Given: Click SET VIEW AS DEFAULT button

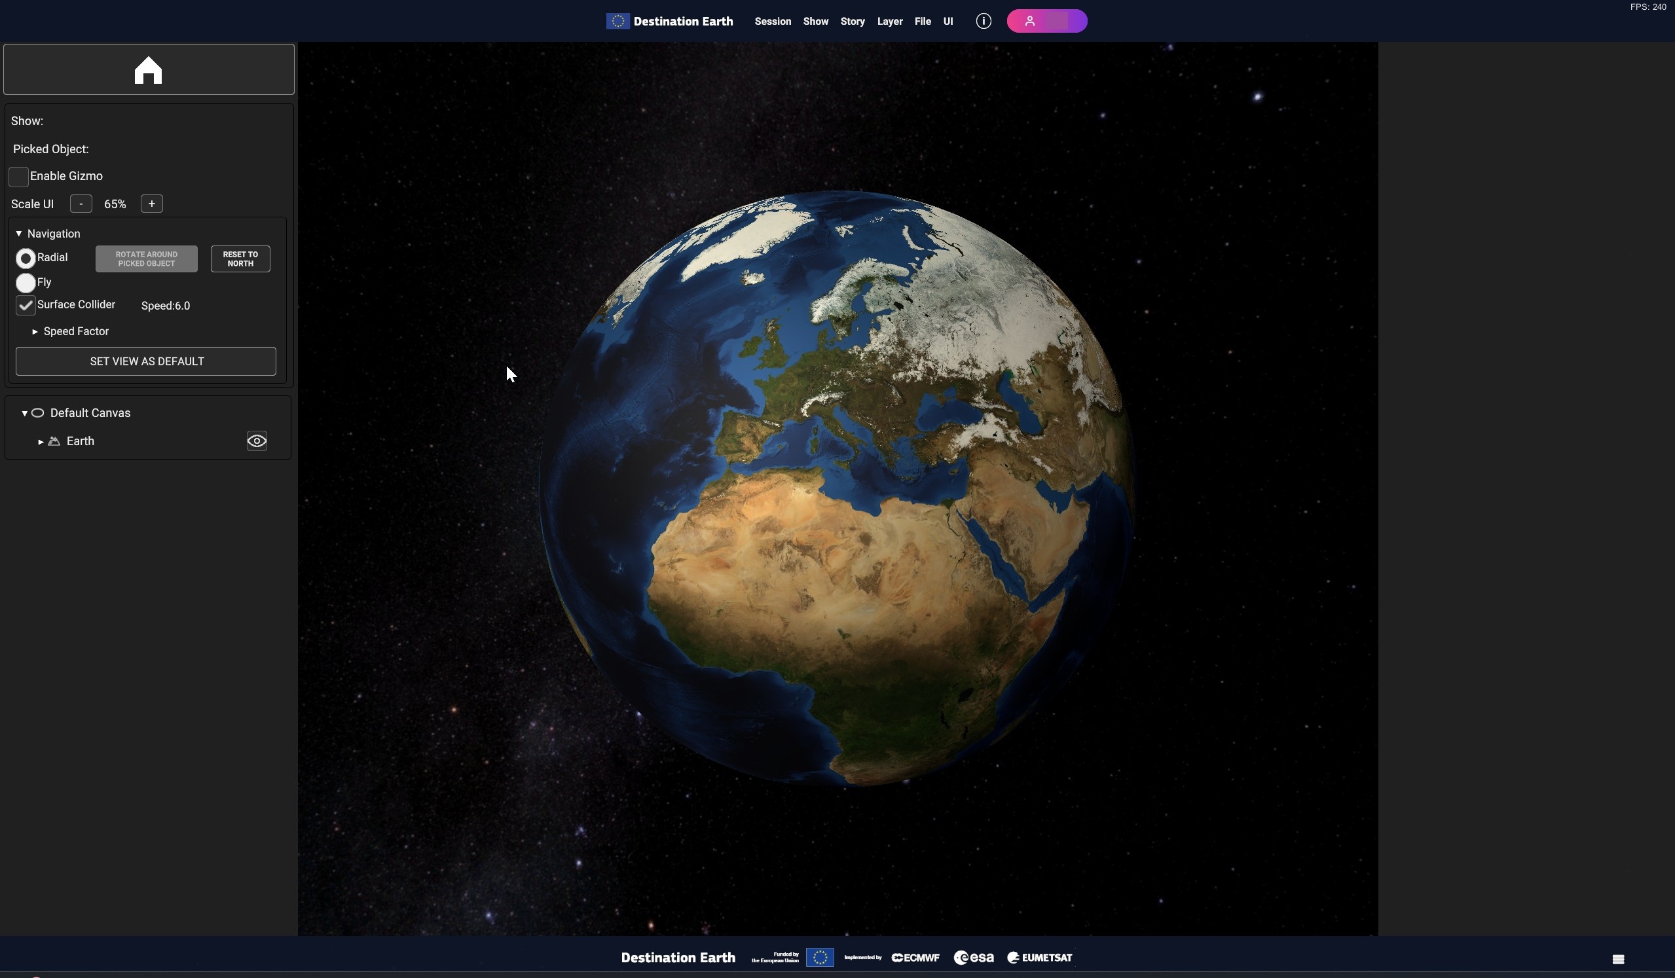Looking at the screenshot, I should pos(146,361).
